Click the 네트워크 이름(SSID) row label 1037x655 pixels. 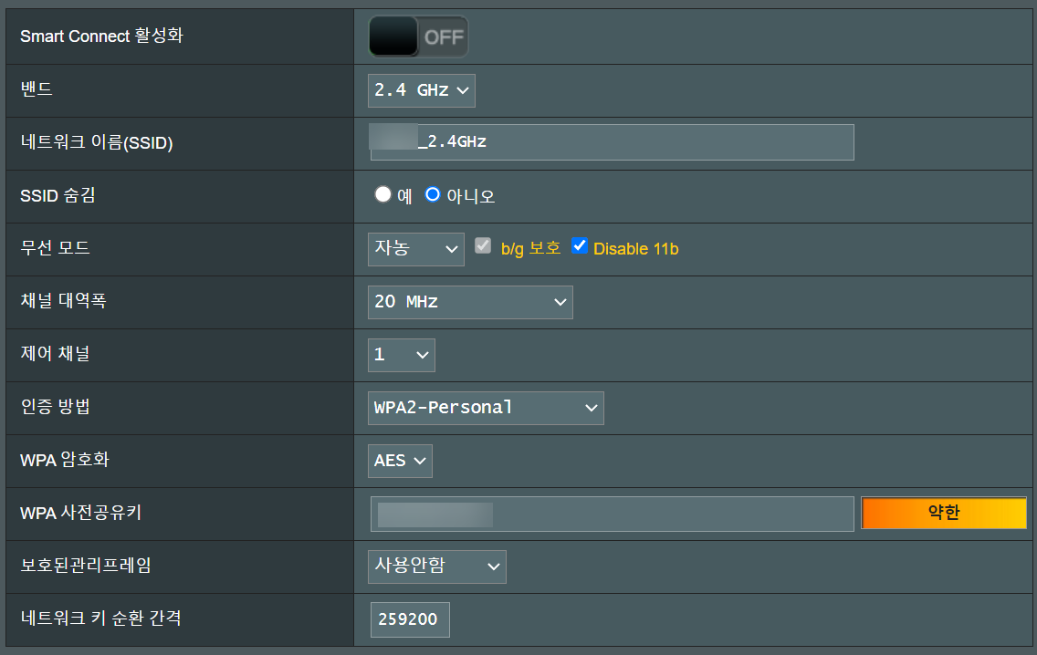(97, 142)
